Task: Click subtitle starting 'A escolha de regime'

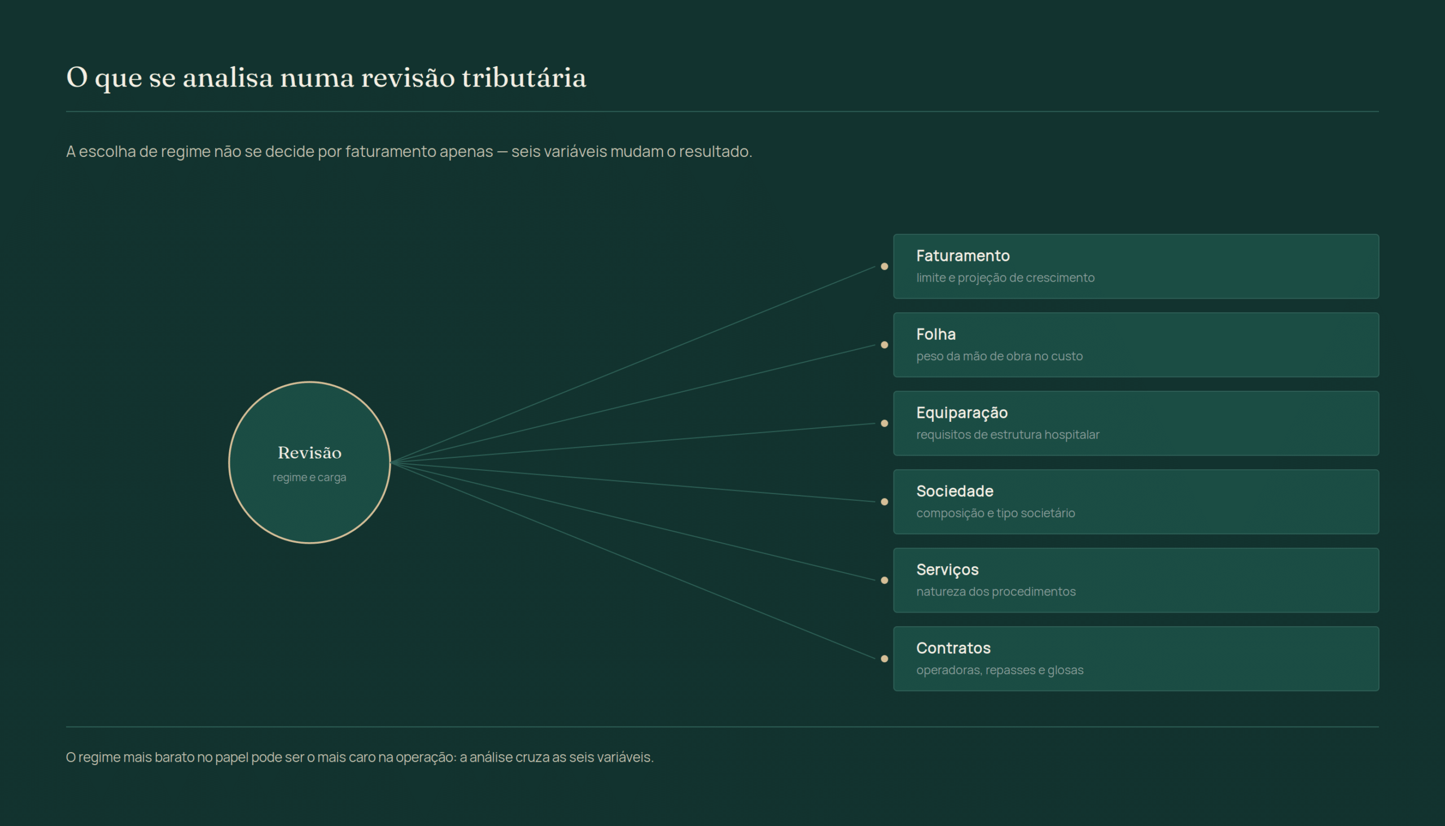Action: click(409, 151)
